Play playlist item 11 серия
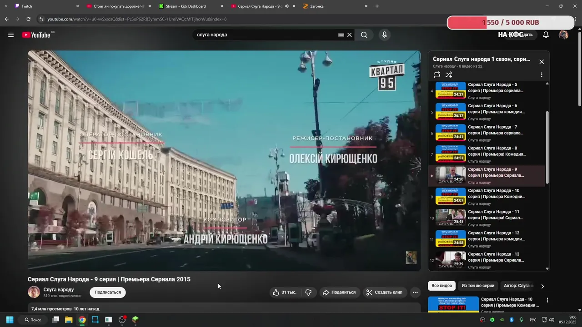This screenshot has height=327, width=582. pyautogui.click(x=487, y=218)
